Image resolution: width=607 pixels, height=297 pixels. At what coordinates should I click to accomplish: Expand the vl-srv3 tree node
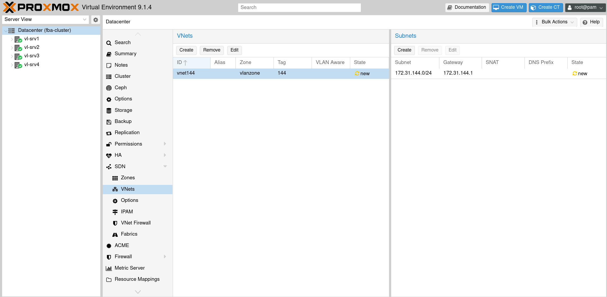pos(12,56)
